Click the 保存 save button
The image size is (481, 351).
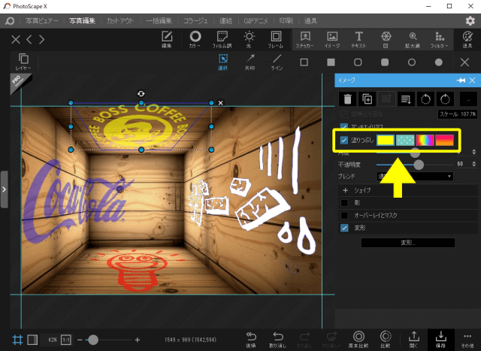[441, 340]
